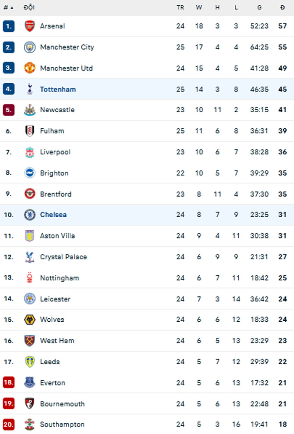Open the Aston Villa team link
The height and width of the screenshot is (434, 294).
pos(57,236)
